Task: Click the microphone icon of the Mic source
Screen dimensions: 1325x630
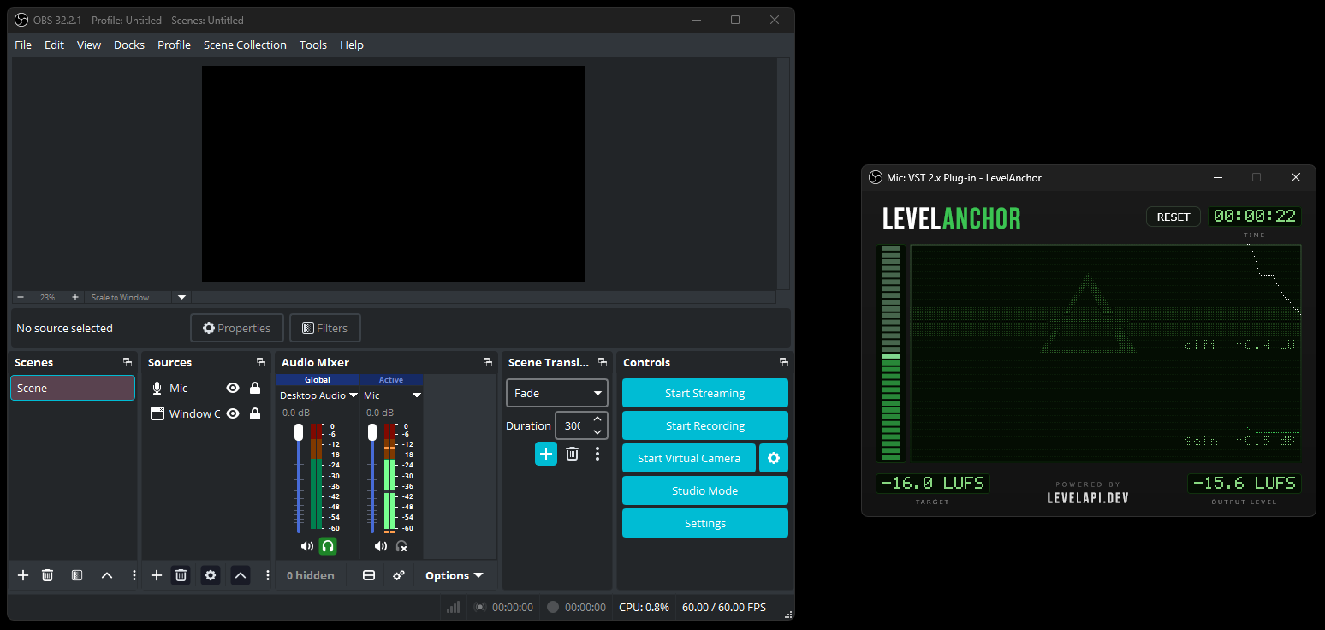Action: (157, 388)
